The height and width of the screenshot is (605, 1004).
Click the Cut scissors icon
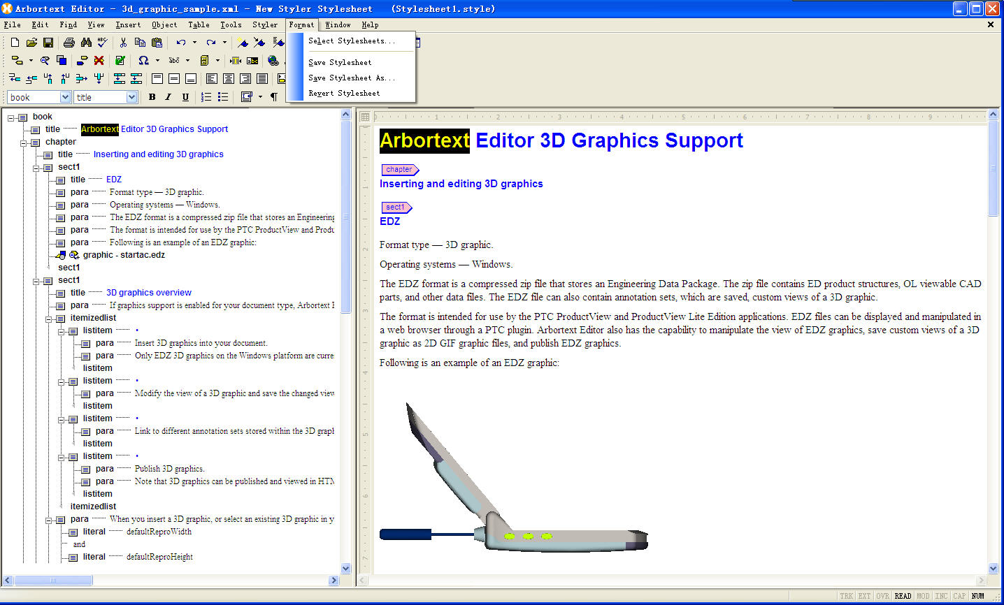[x=123, y=43]
